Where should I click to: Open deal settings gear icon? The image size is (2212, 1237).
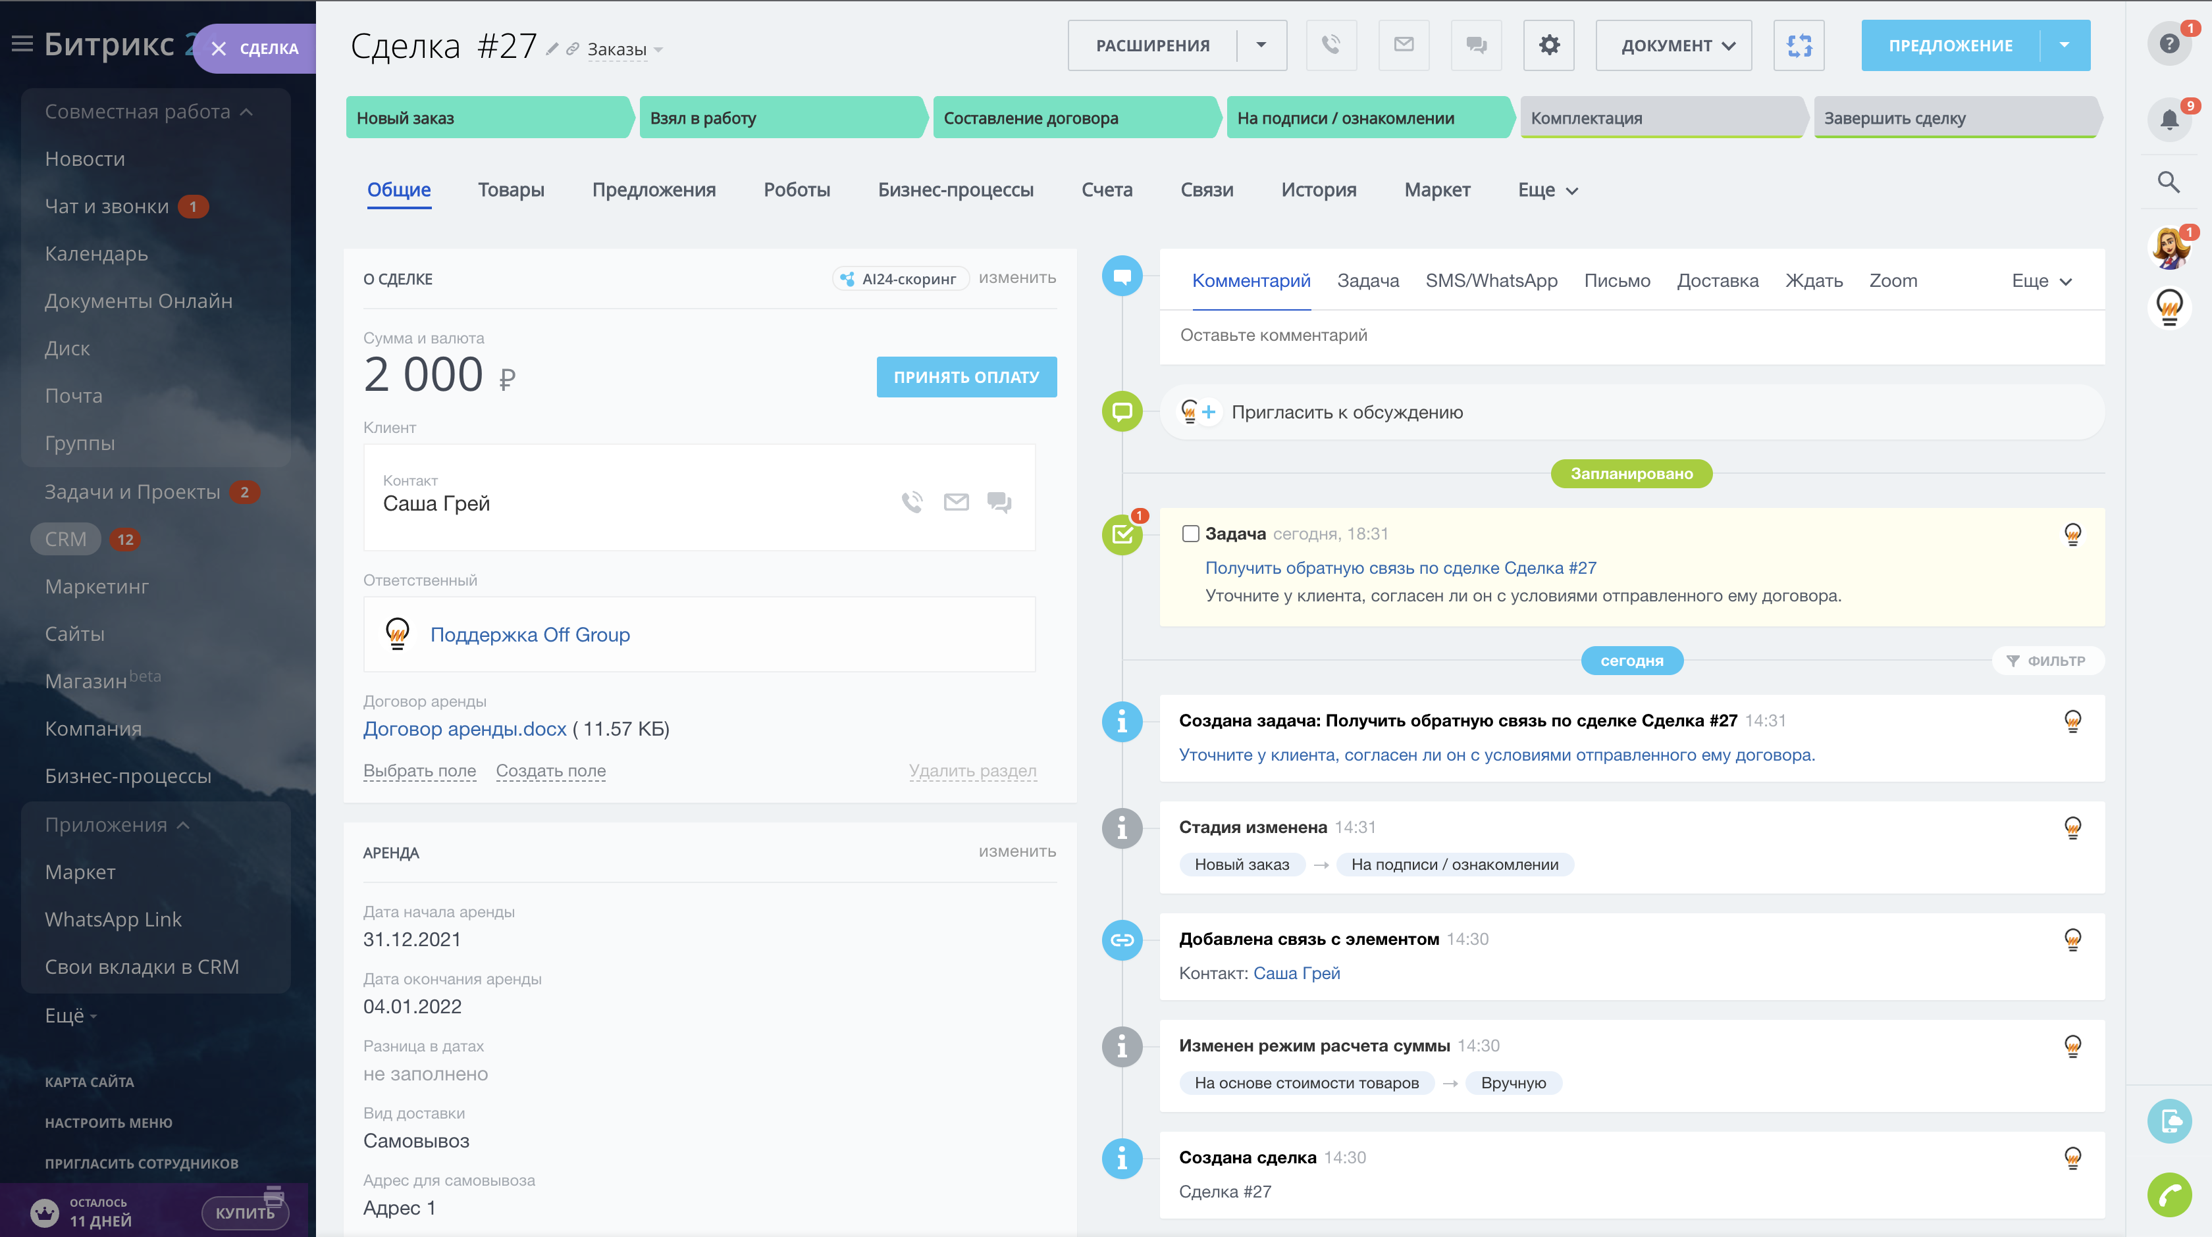1548,45
